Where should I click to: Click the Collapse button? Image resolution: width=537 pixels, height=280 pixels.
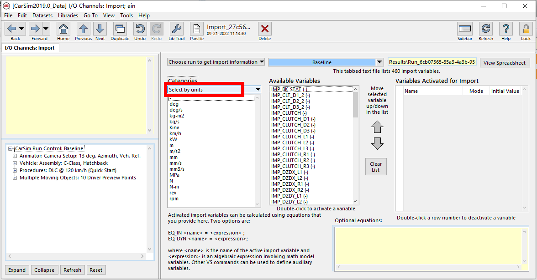coord(44,270)
